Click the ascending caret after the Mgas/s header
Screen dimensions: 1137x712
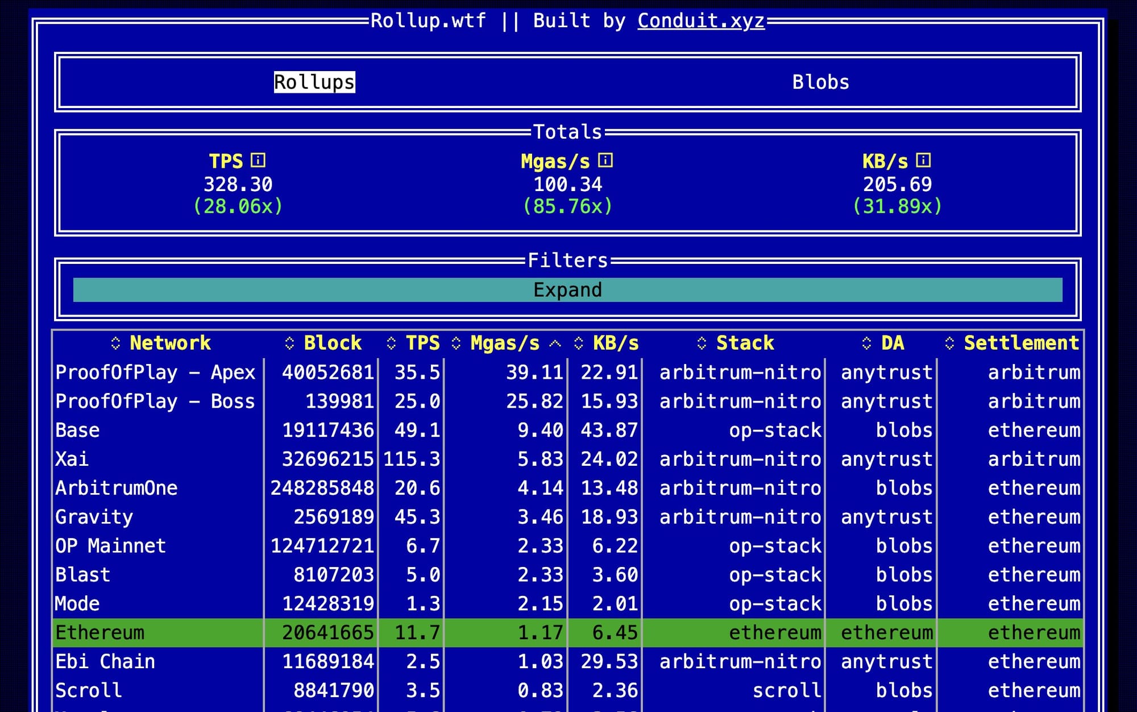coord(555,343)
